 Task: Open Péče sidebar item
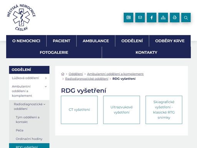click(20, 130)
